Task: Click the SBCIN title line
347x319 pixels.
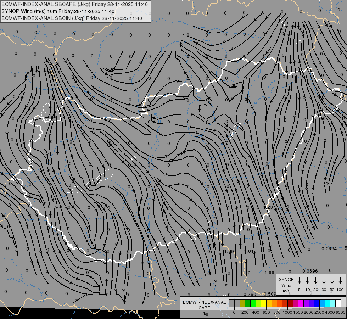Action: [72, 18]
